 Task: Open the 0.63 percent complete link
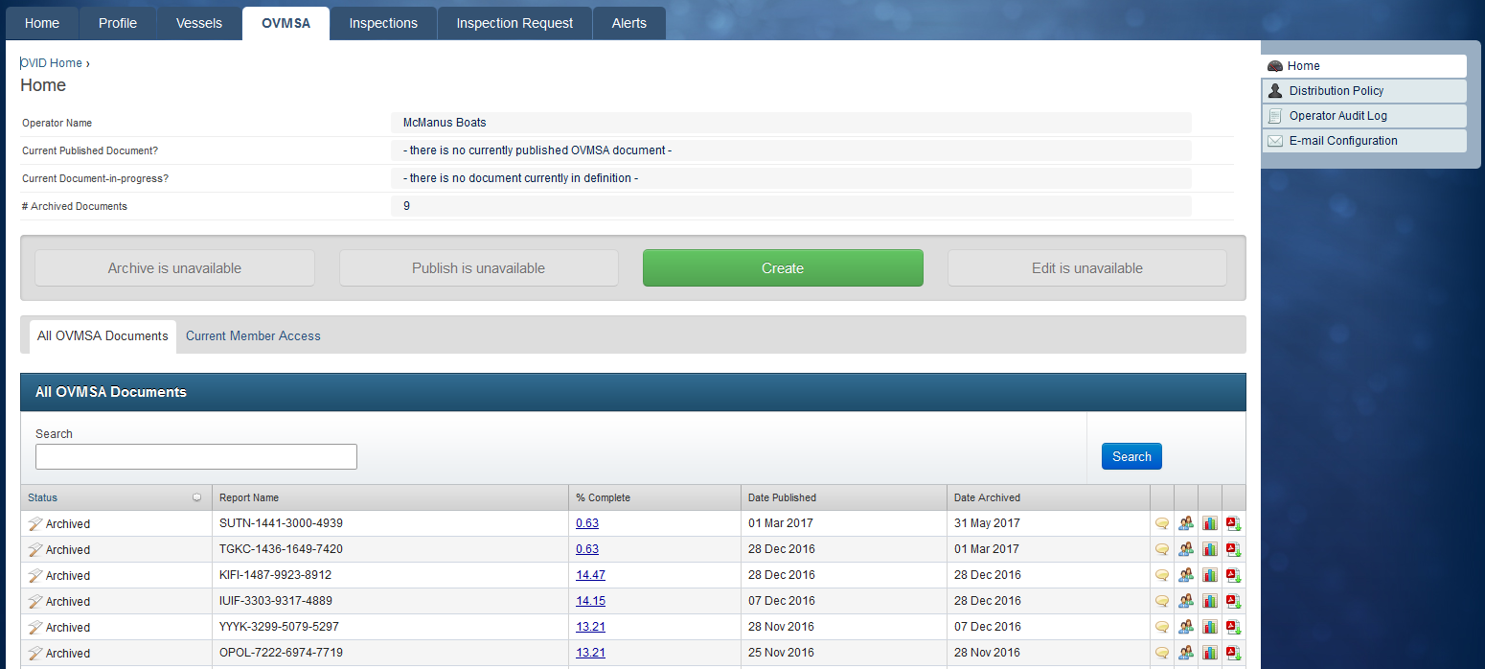click(x=585, y=523)
